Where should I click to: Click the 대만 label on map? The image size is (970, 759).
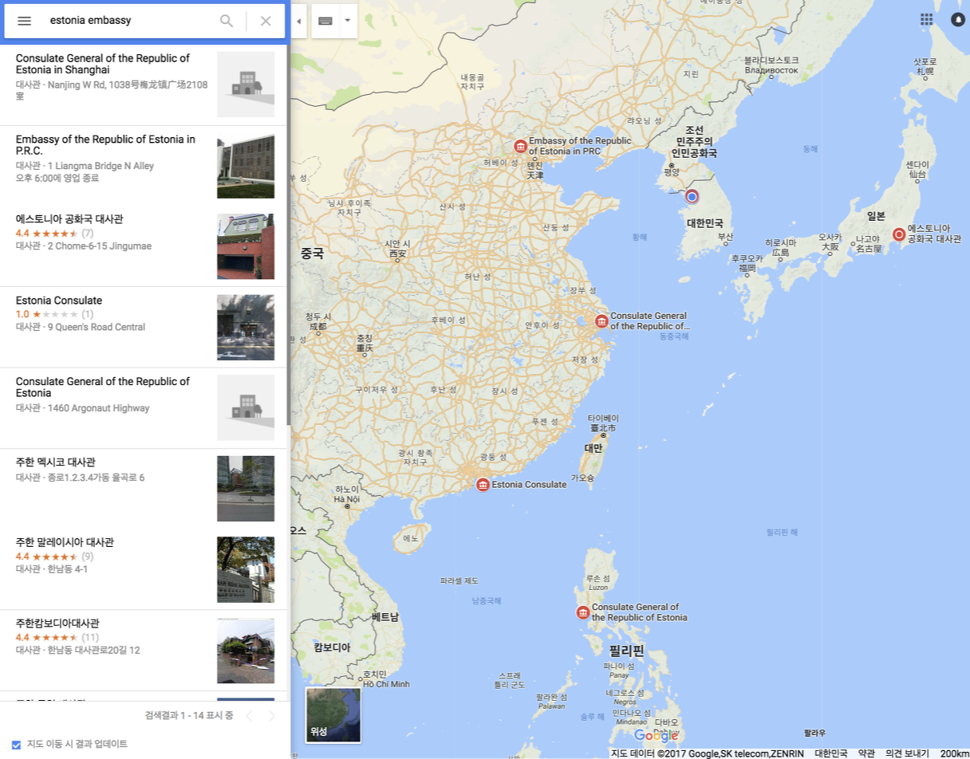point(593,448)
